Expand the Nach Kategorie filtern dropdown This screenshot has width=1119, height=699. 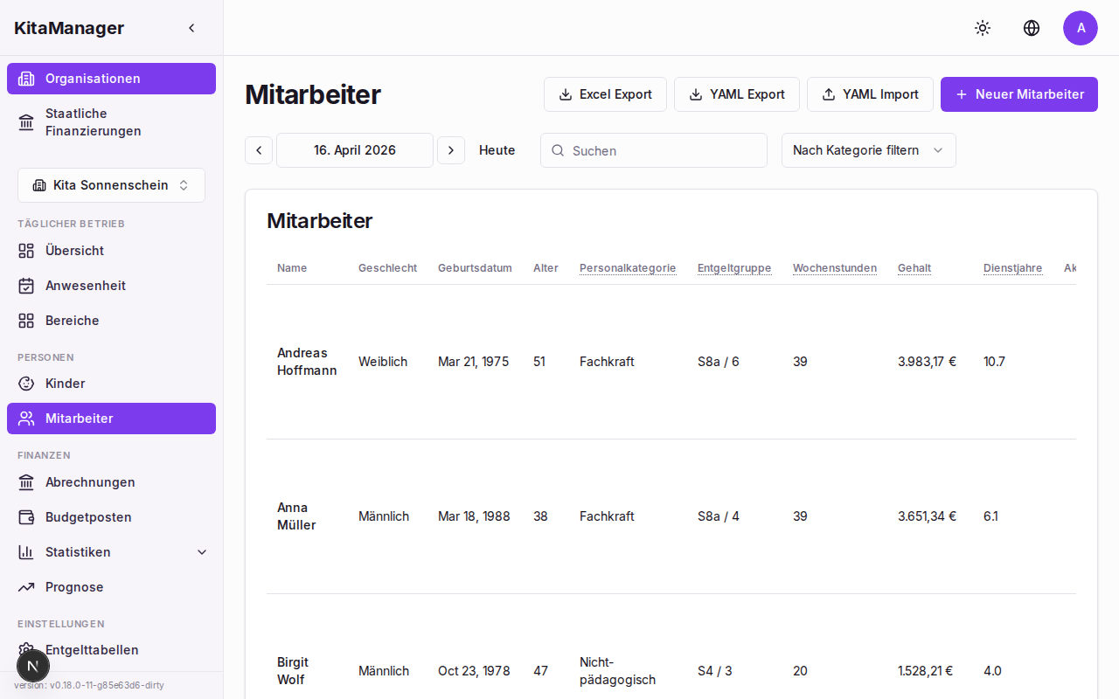[868, 150]
